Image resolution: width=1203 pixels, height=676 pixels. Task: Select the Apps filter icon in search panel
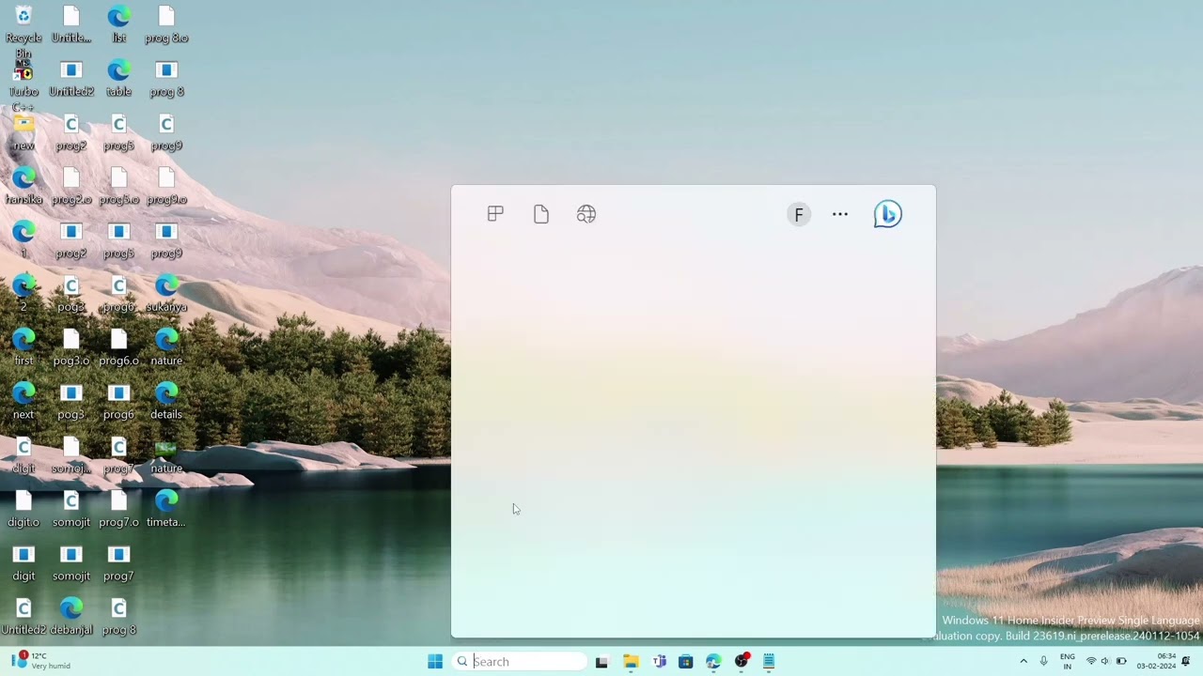(495, 214)
